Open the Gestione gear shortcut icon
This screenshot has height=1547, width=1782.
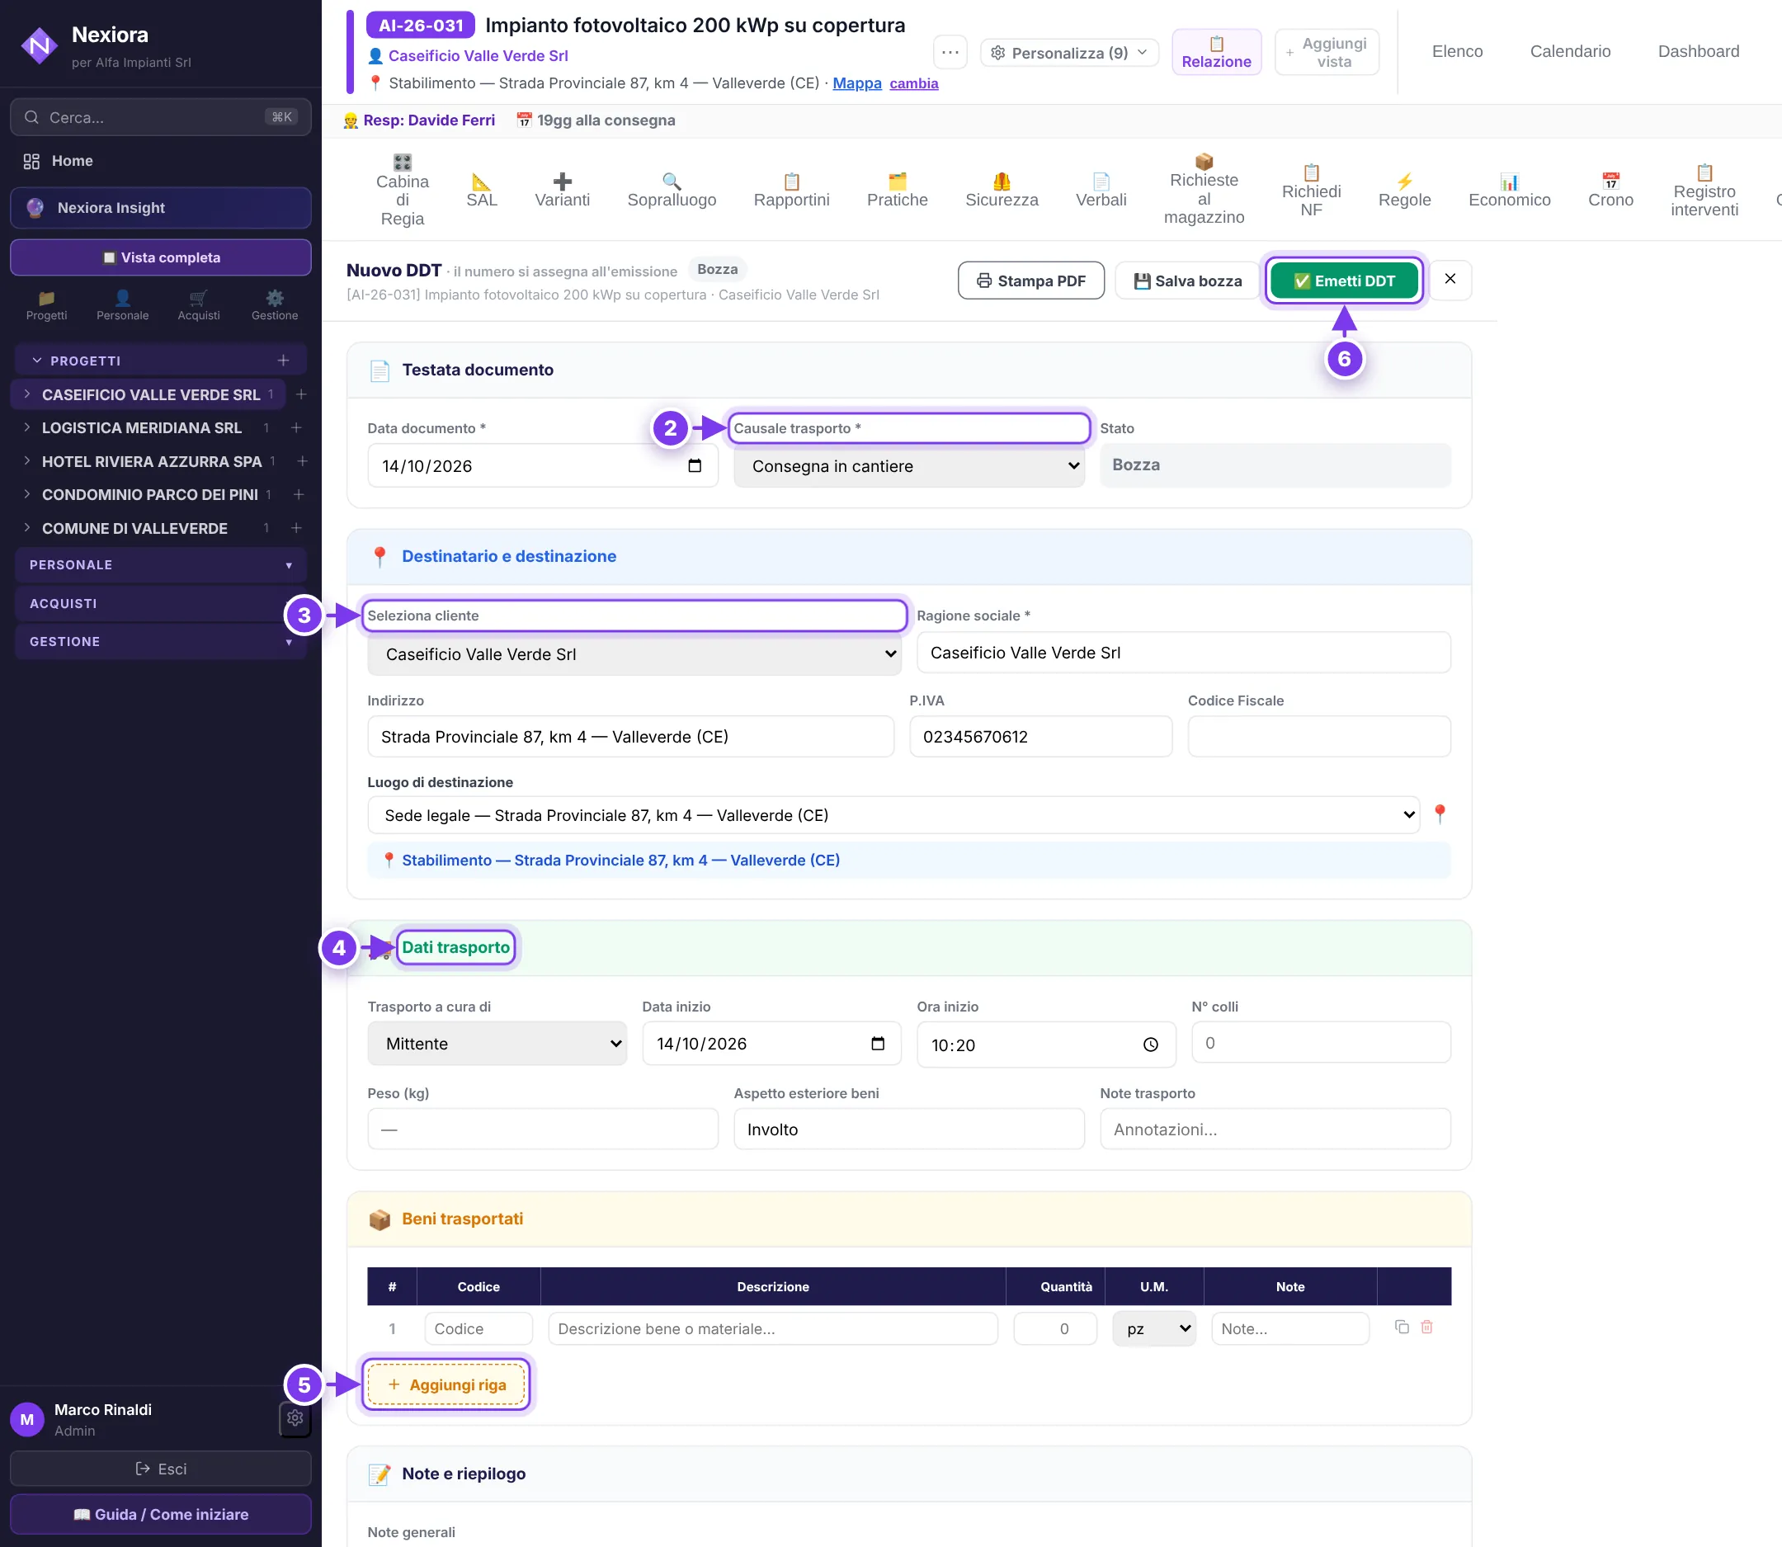(x=275, y=305)
